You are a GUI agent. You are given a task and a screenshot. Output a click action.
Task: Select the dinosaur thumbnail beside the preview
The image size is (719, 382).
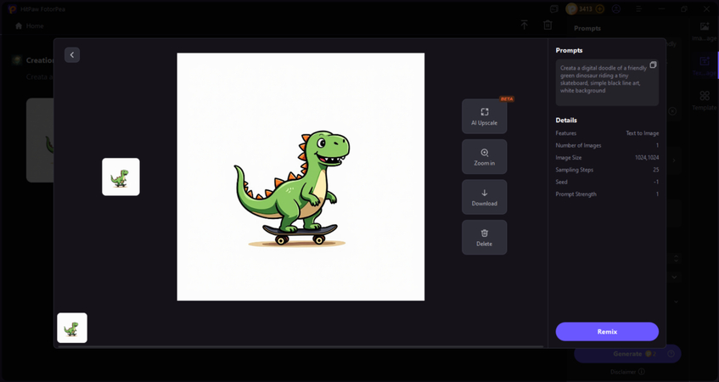(x=121, y=177)
